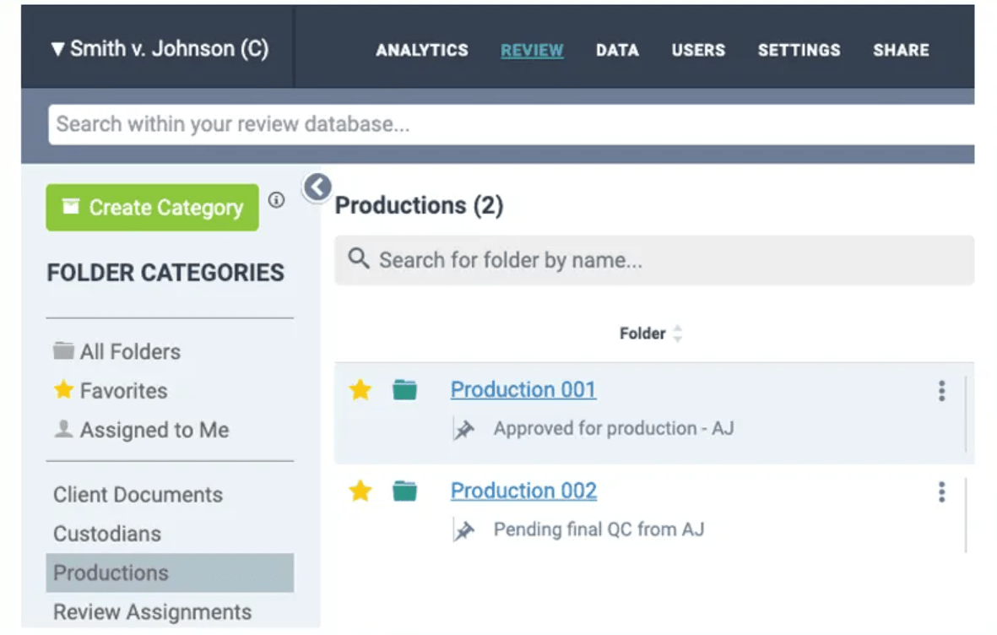Select Assigned to Me in the sidebar

(x=141, y=430)
